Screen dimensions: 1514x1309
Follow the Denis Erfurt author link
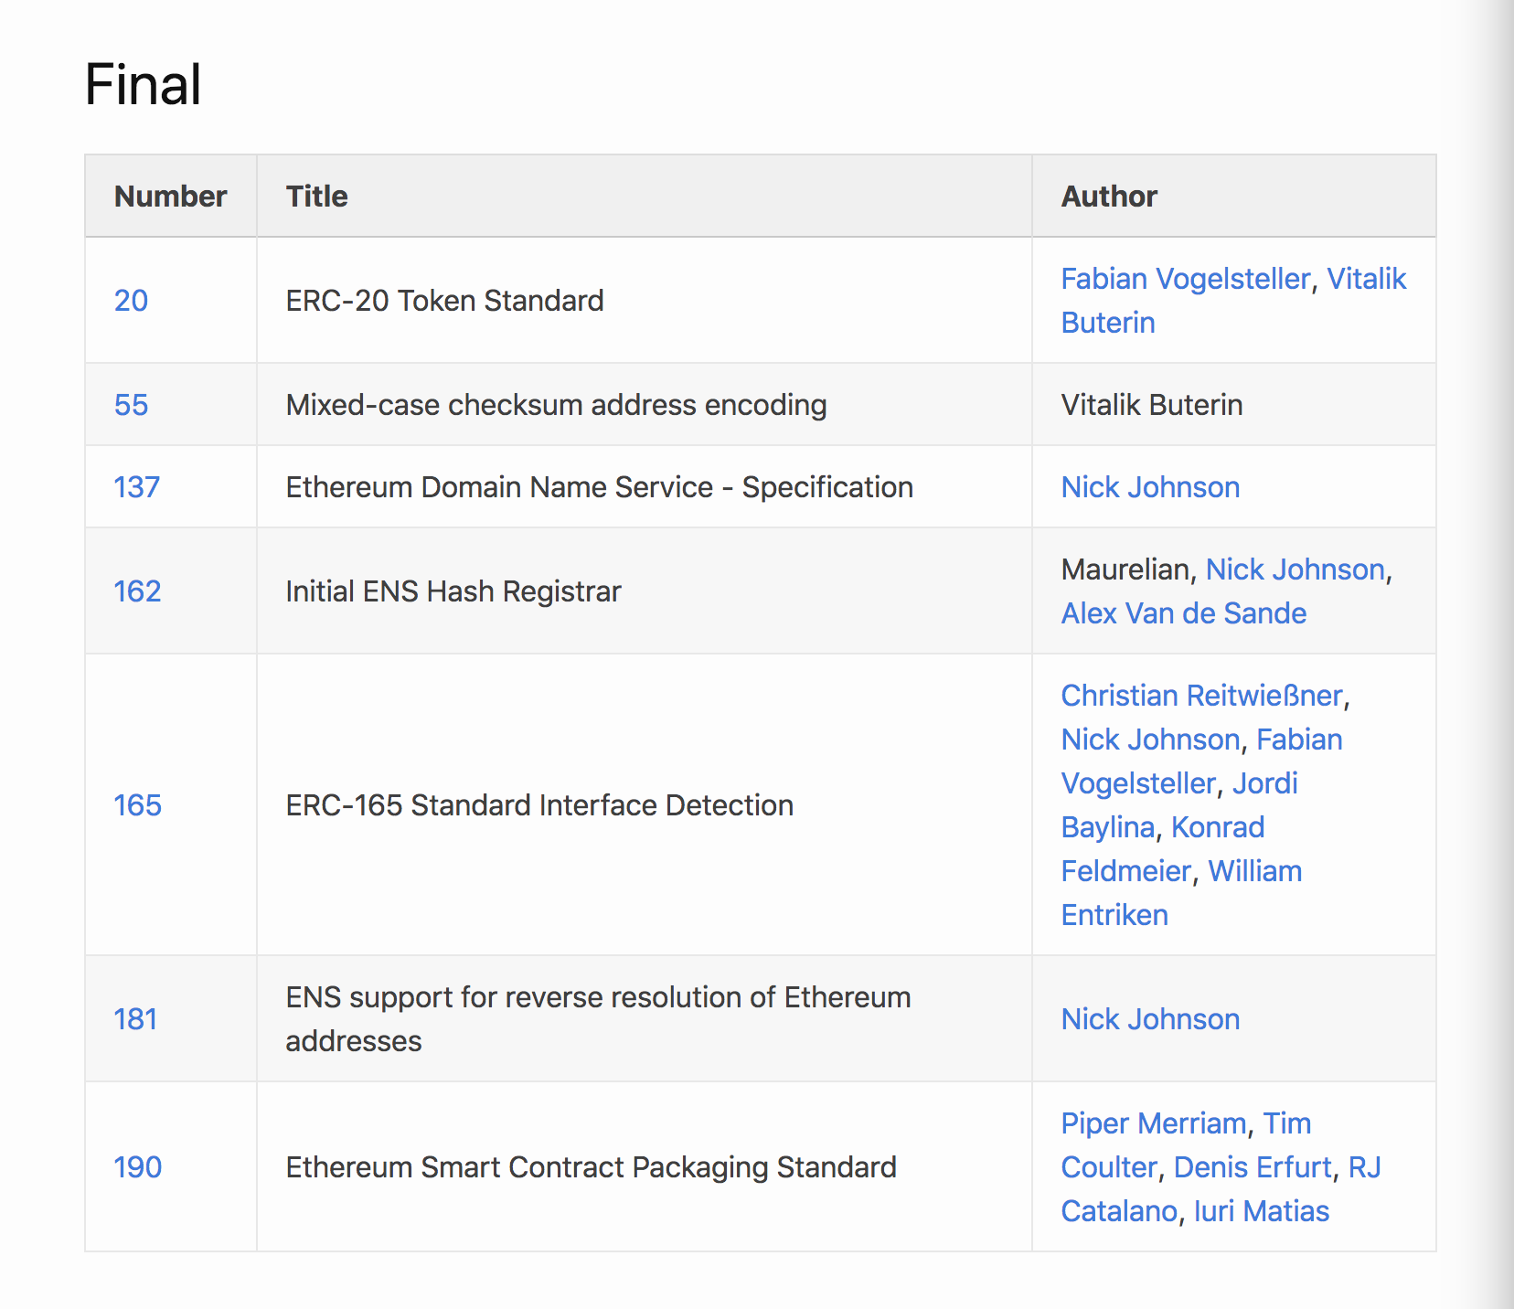[x=1252, y=1167]
